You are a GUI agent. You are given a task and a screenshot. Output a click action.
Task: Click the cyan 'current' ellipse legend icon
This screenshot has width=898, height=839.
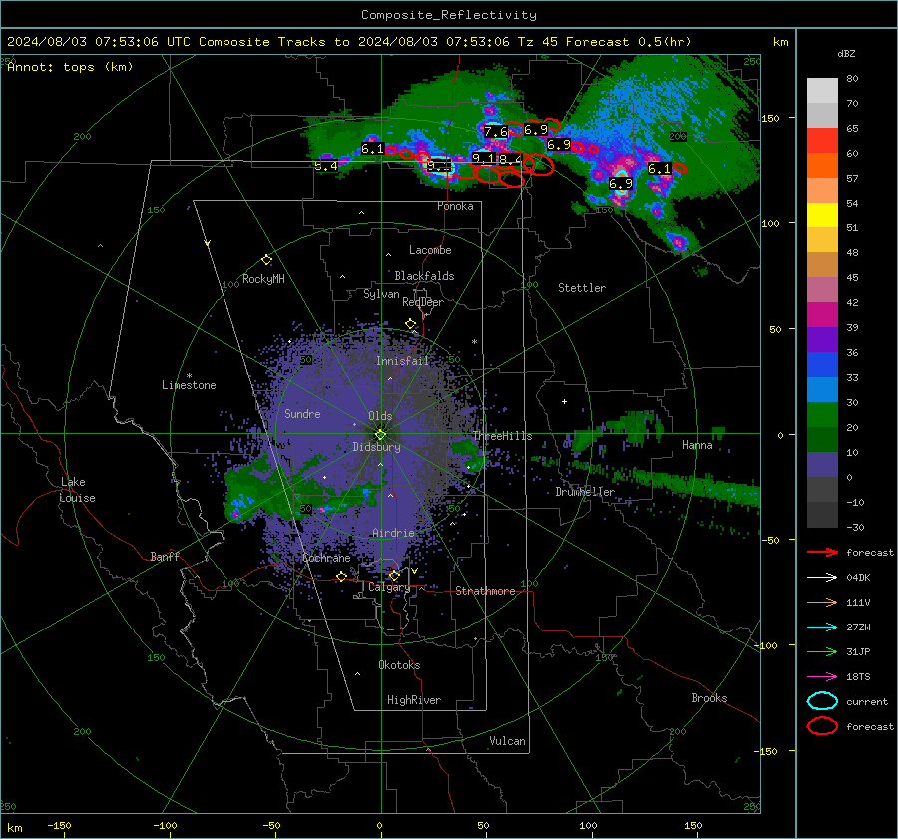(822, 701)
